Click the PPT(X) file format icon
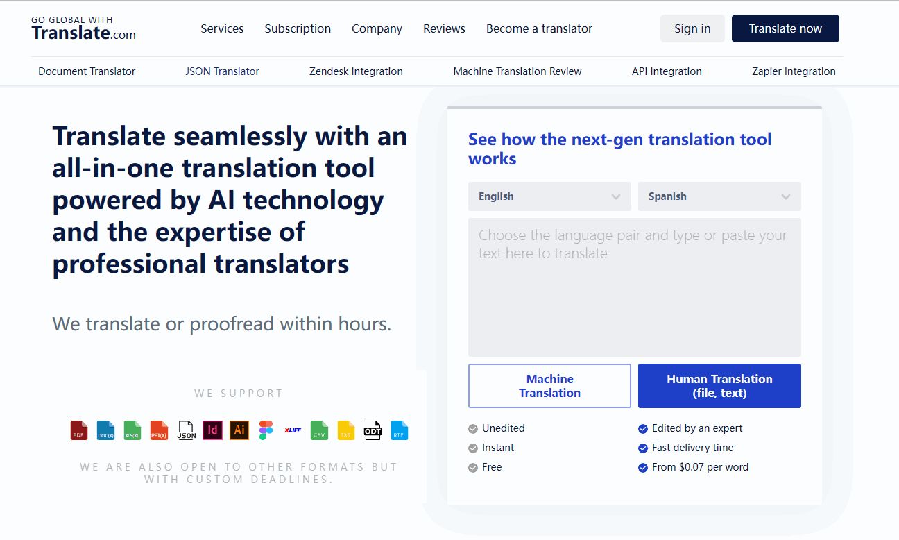This screenshot has height=540, width=899. pyautogui.click(x=159, y=430)
